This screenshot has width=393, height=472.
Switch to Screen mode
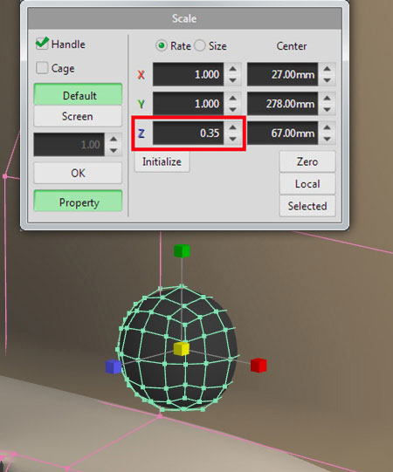click(78, 116)
